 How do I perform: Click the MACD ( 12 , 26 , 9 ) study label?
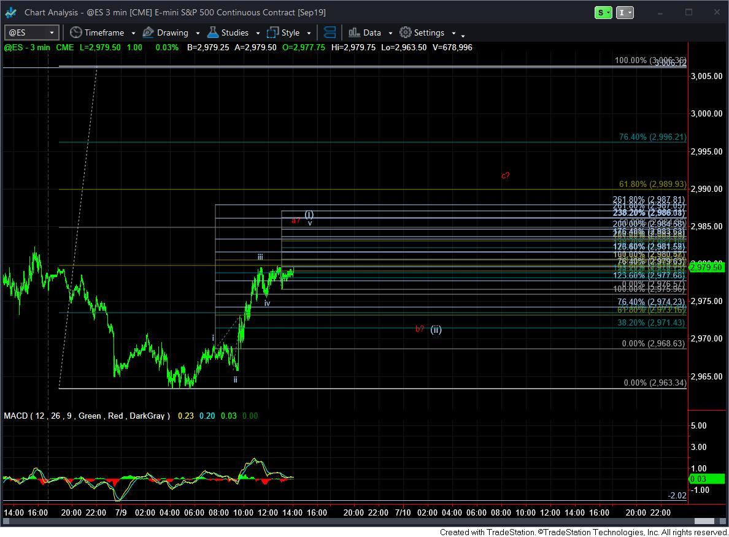[x=87, y=416]
